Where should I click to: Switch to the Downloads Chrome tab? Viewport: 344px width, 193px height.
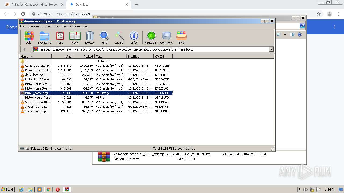coord(98,5)
